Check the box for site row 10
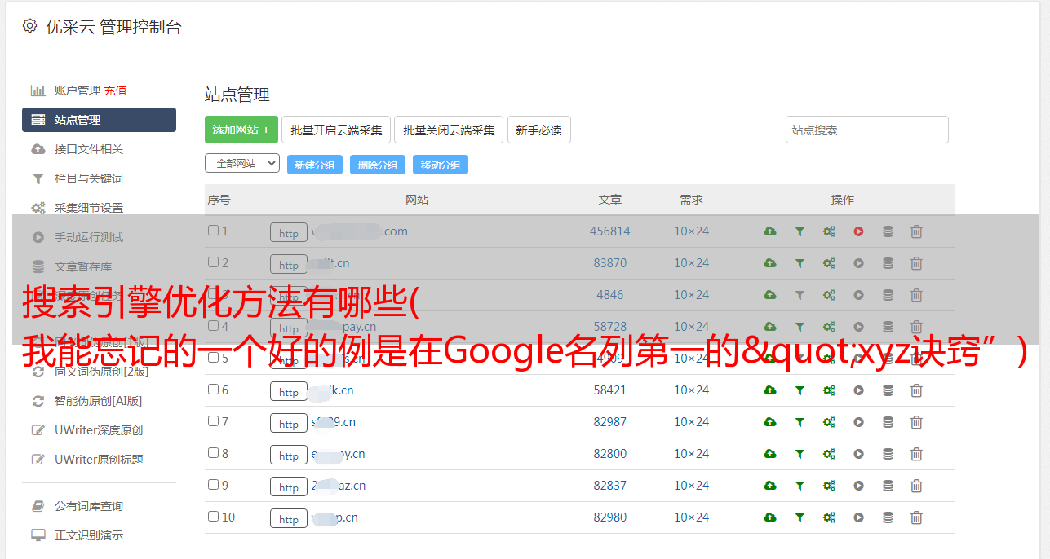This screenshot has width=1050, height=559. click(213, 517)
